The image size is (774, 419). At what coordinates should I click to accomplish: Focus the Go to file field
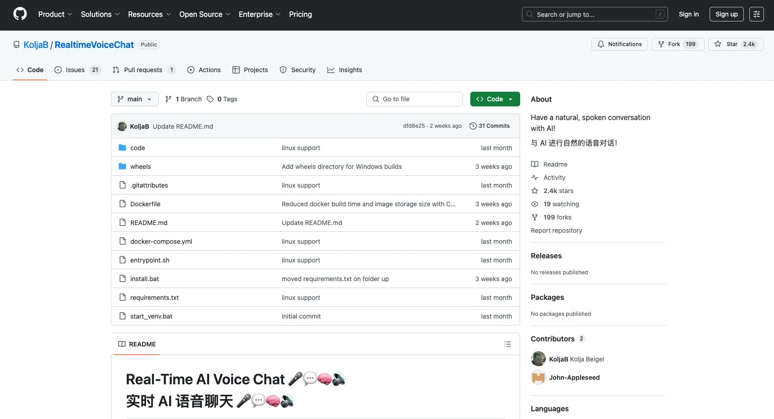[x=415, y=99]
